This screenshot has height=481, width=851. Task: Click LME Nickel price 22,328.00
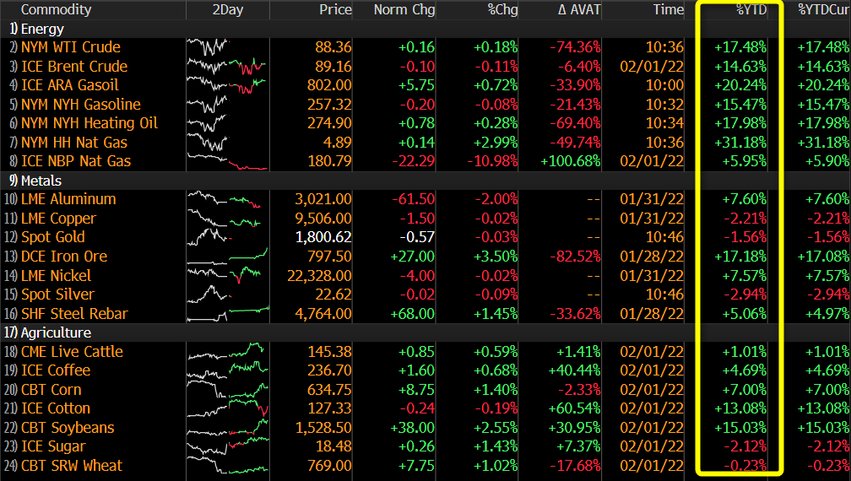(319, 275)
